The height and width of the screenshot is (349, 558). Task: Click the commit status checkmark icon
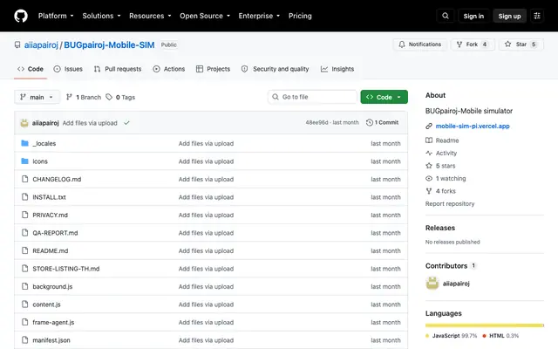(x=126, y=123)
